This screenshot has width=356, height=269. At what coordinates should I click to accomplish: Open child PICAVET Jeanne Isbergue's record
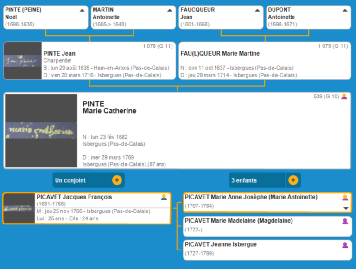click(x=221, y=244)
